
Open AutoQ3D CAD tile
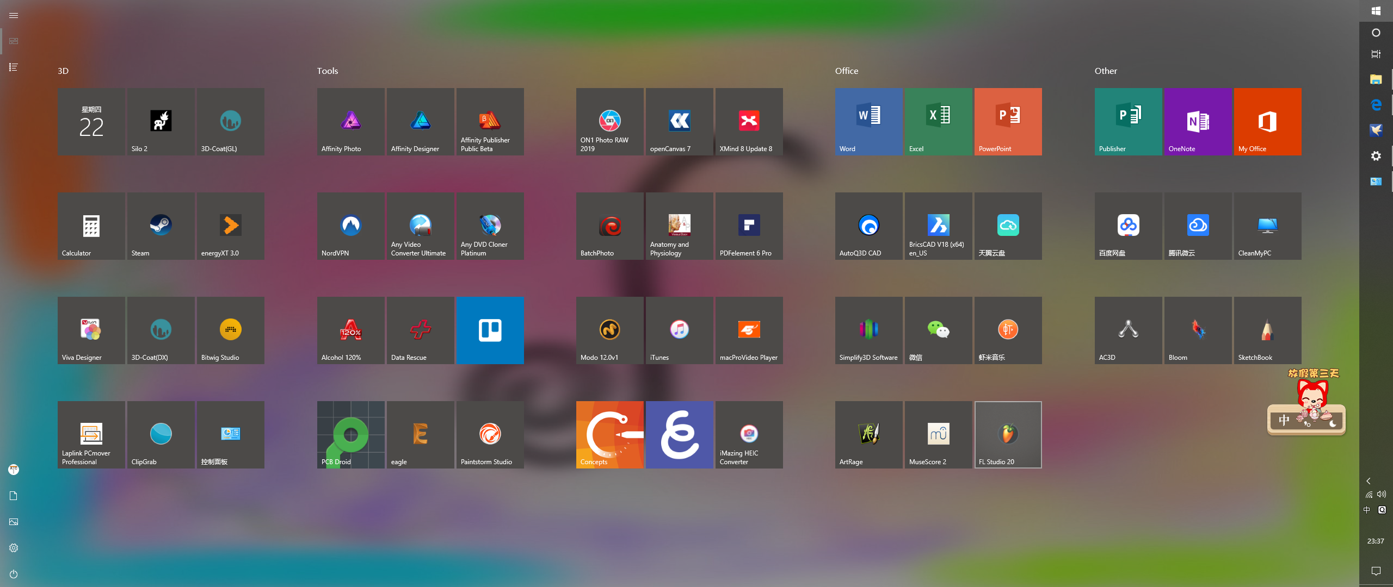[x=868, y=226]
